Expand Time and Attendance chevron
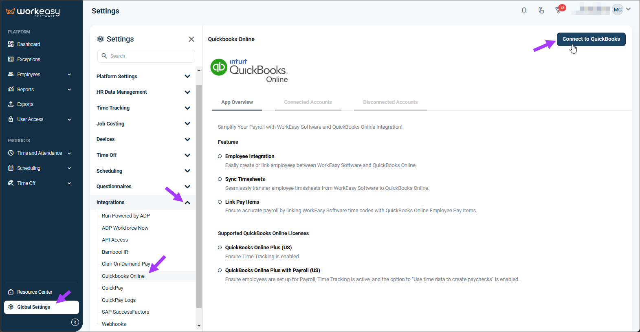 [69, 153]
